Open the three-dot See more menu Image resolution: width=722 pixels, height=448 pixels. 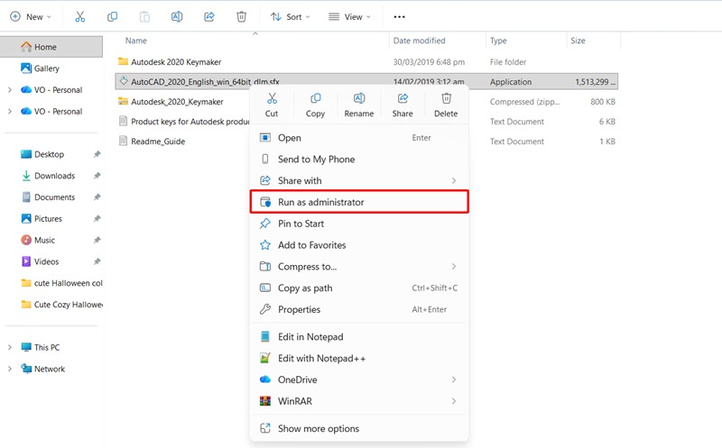(399, 17)
